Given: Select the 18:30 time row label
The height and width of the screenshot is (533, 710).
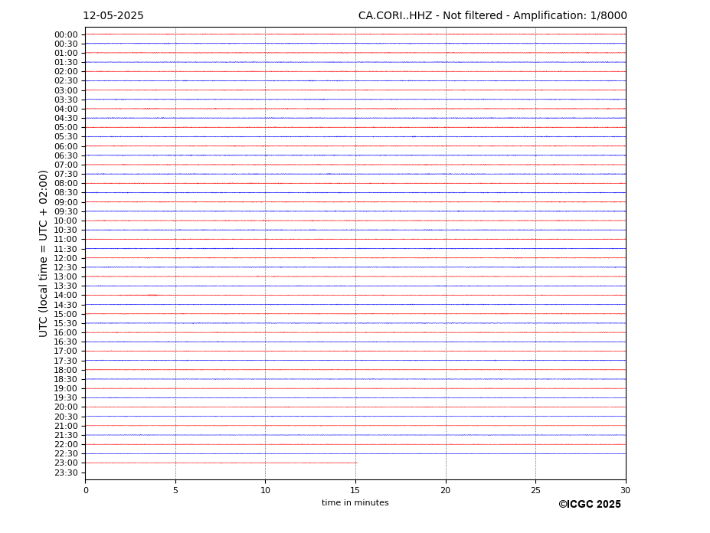Looking at the screenshot, I should tap(66, 380).
